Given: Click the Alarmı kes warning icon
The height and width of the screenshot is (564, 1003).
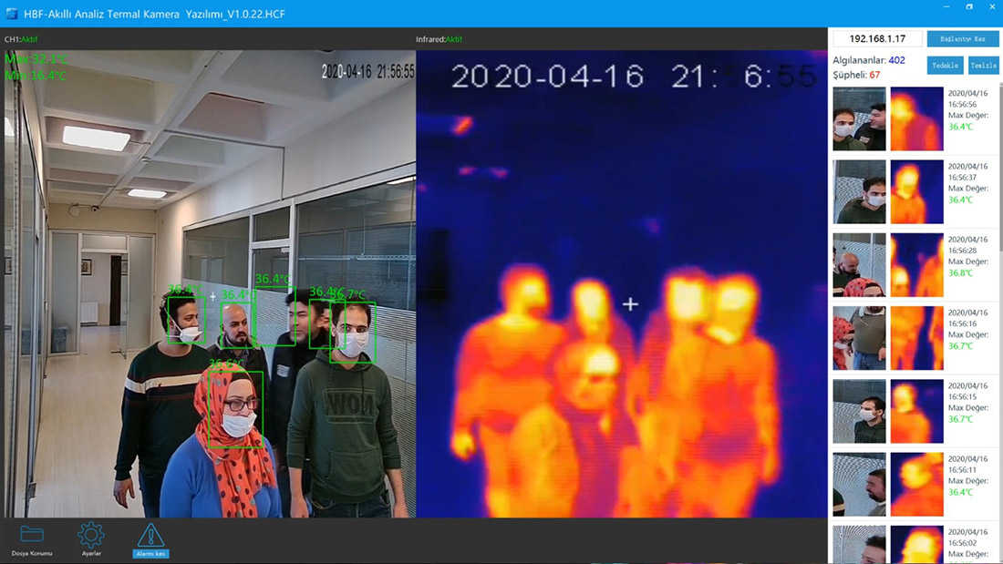Looking at the screenshot, I should click(x=151, y=535).
